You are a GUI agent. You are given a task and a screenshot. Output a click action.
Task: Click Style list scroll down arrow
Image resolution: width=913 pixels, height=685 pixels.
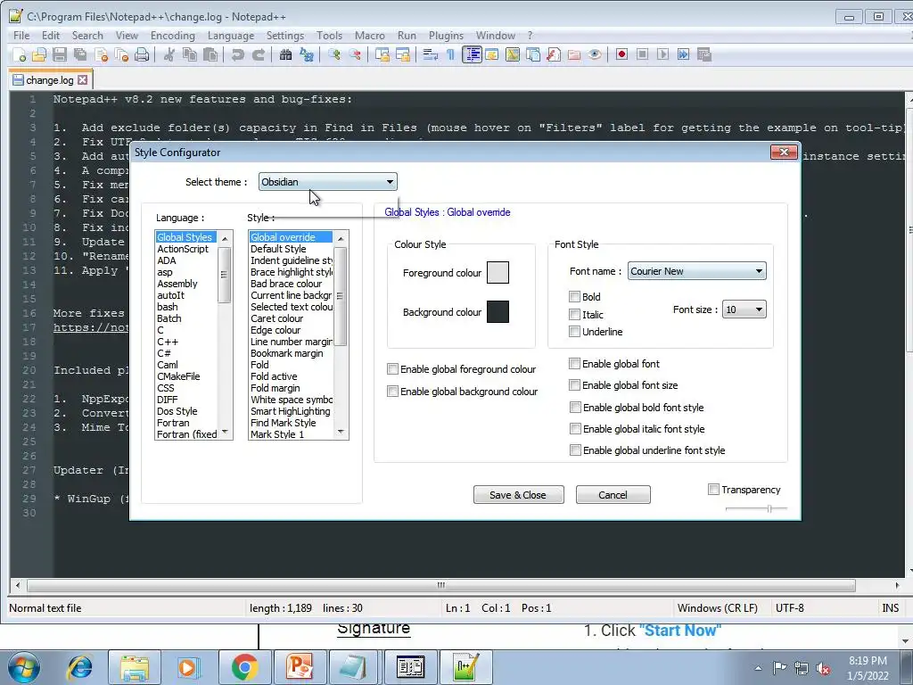pyautogui.click(x=341, y=433)
